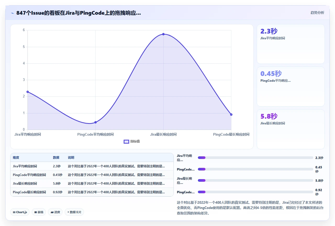
Task: Click the 0.45秒 value in the table
Action: (x=58, y=175)
